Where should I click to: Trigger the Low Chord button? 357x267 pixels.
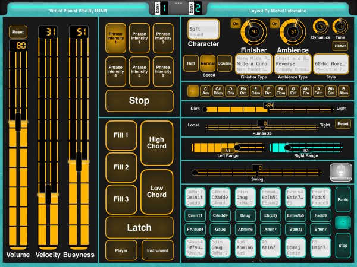(156, 192)
